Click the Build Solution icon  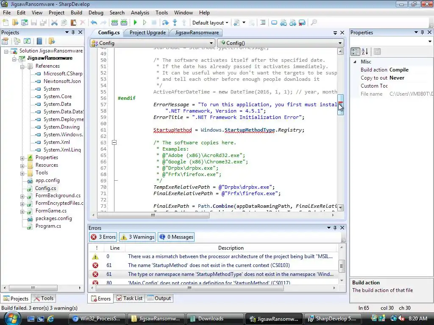[x=114, y=22]
